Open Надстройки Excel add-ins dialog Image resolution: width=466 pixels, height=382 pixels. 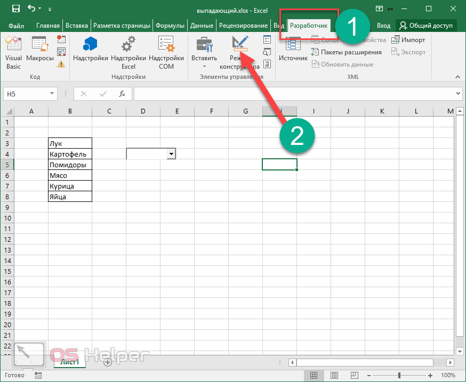click(x=128, y=52)
